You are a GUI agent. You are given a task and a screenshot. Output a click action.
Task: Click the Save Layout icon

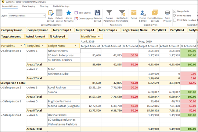click(x=76, y=13)
